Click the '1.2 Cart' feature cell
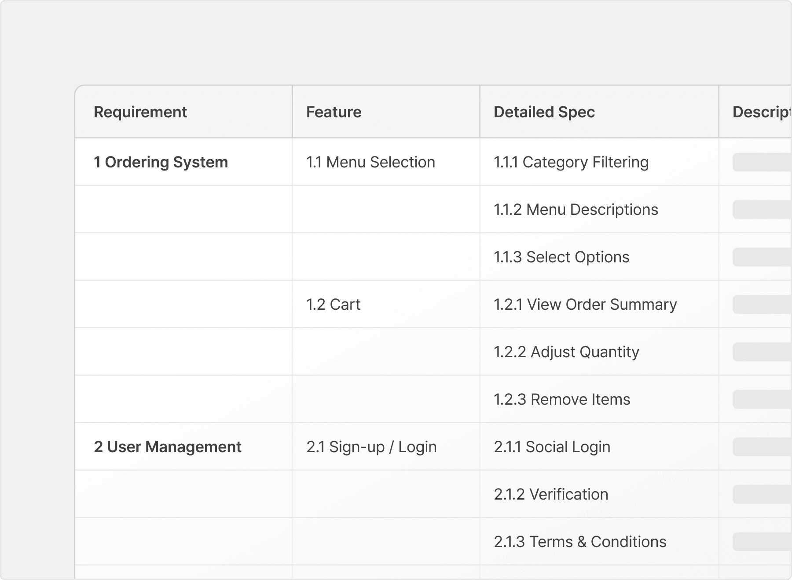The image size is (792, 580). (x=386, y=304)
